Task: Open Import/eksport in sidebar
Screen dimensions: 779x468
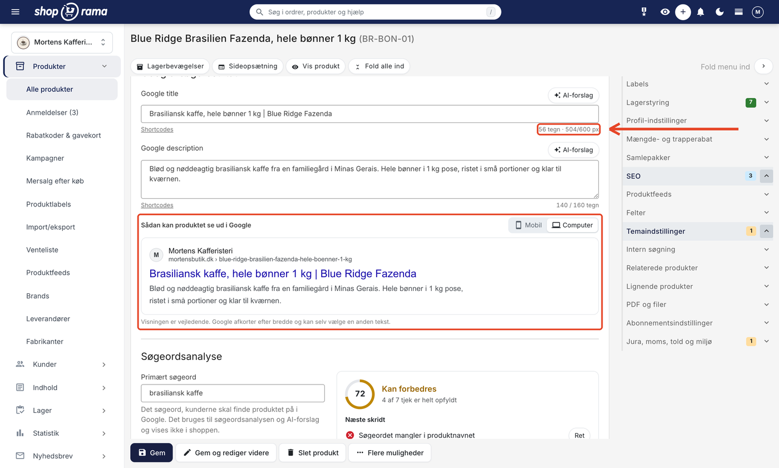Action: pos(51,227)
